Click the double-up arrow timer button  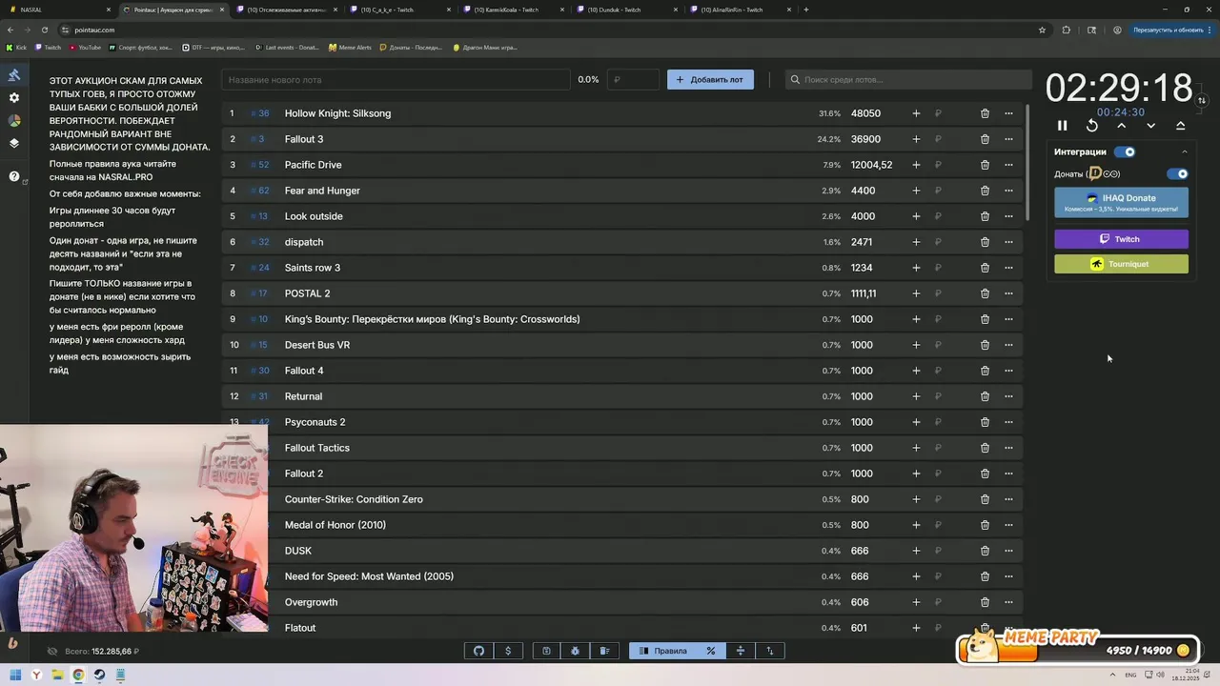[1181, 126]
